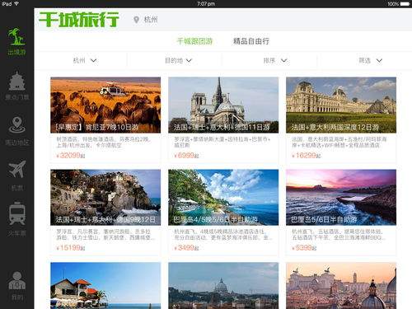Open the 我的 profile person icon

point(16,281)
